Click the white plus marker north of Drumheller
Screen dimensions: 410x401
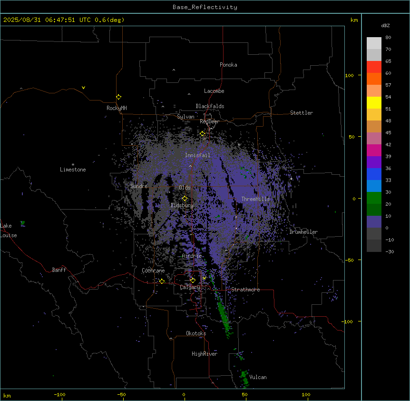pyautogui.click(x=291, y=179)
